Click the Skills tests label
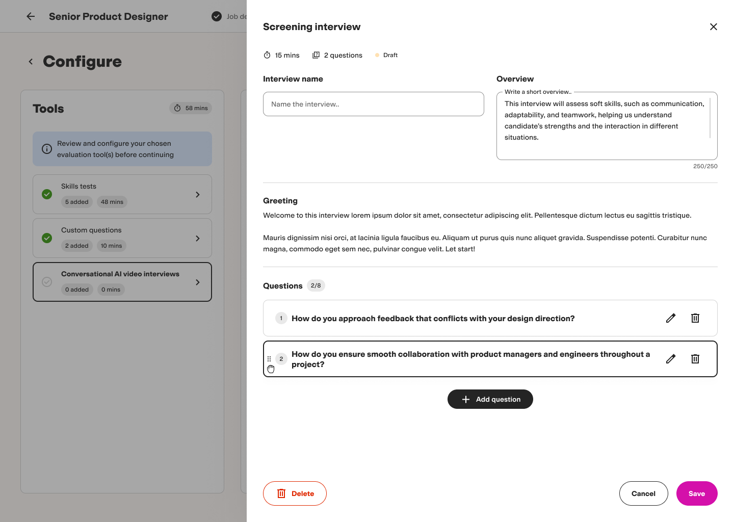The height and width of the screenshot is (522, 734). point(78,186)
